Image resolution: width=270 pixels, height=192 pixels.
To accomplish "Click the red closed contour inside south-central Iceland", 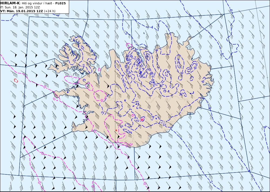I will click(142, 119).
